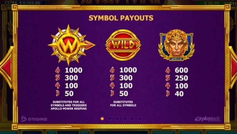
Task: Select the red WILD medallion symbol
Action: (123, 45)
